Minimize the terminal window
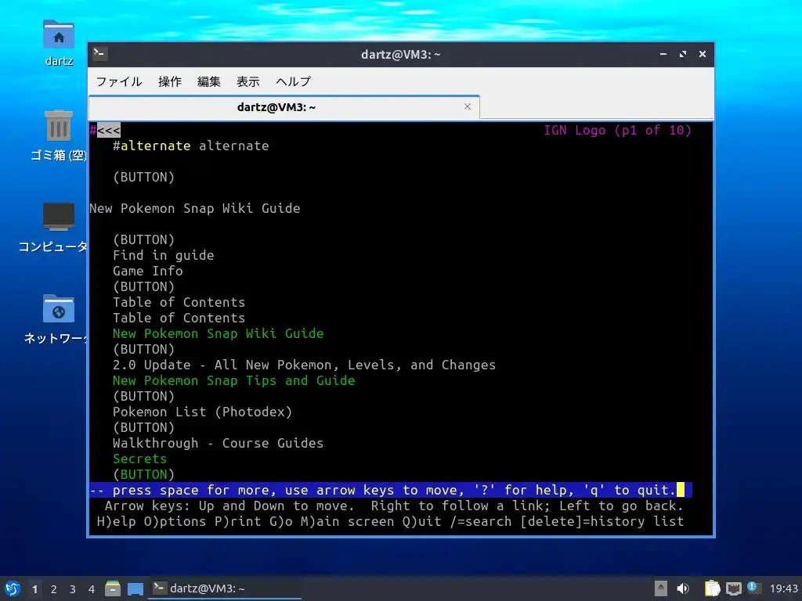Image resolution: width=802 pixels, height=601 pixels. pos(663,54)
